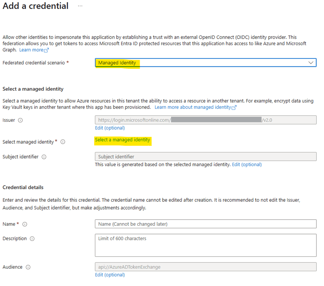Screen dimensions: 324x286
Task: Click the Subject identifier info icon
Action: point(44,157)
